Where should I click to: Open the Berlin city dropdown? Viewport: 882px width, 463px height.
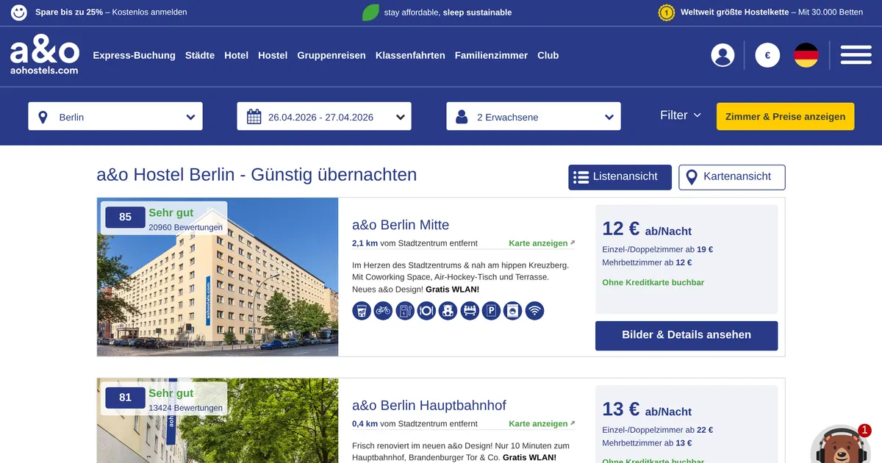[115, 116]
